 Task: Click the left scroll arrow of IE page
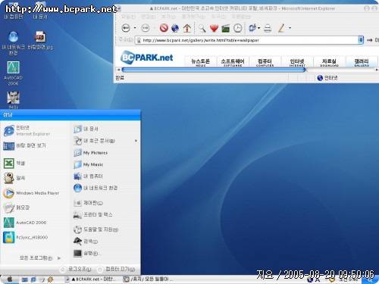point(118,70)
